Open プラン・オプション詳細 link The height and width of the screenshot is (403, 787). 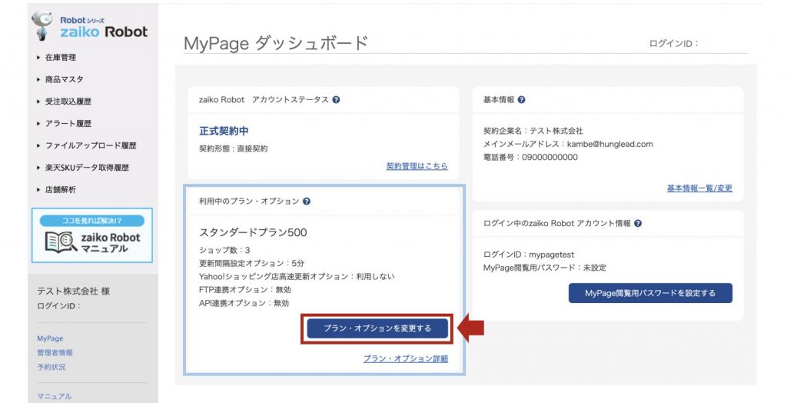pos(406,358)
